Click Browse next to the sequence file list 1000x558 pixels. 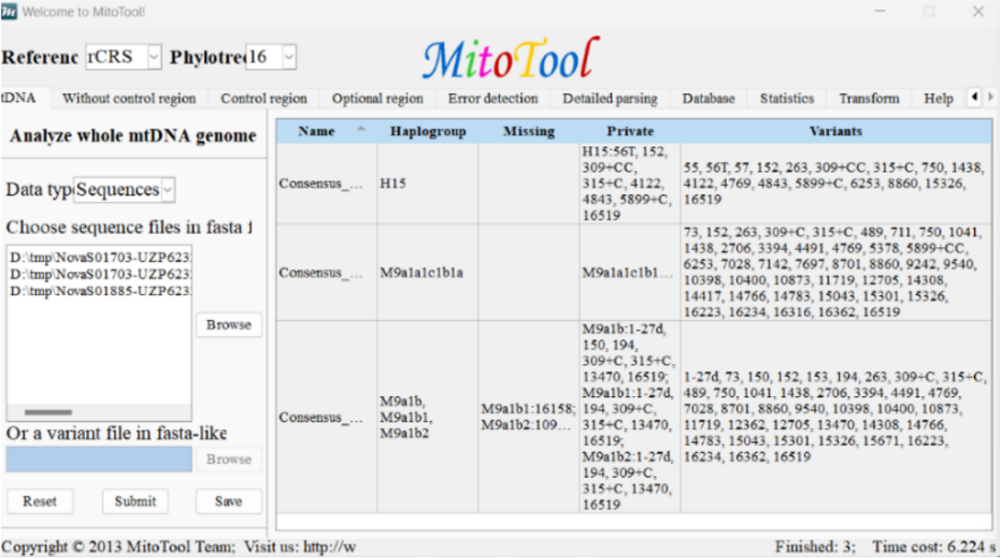click(x=228, y=325)
